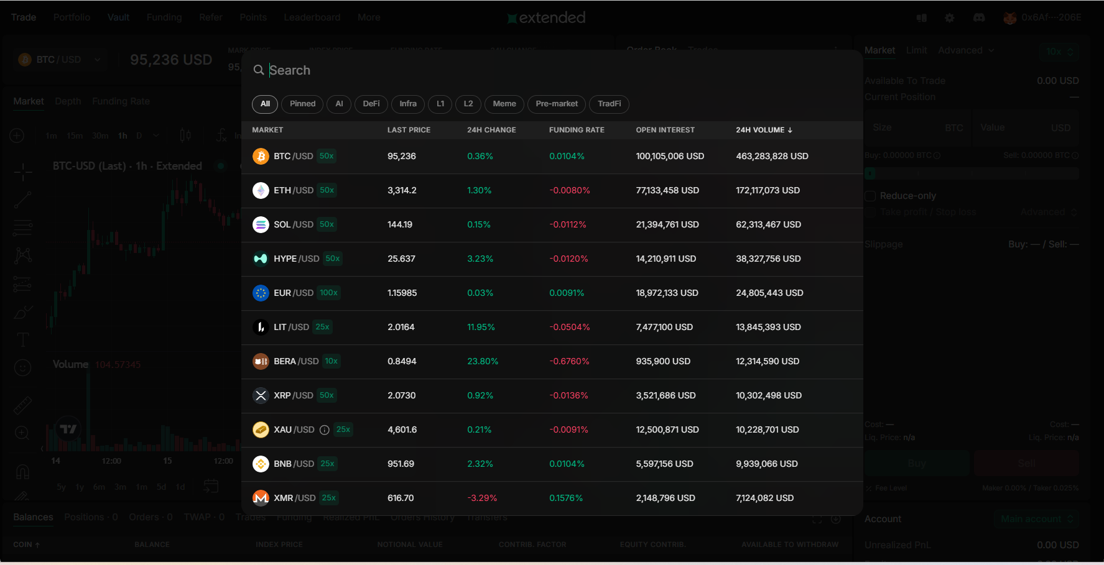Toggle the Meme category filter
Image resolution: width=1104 pixels, height=565 pixels.
504,104
